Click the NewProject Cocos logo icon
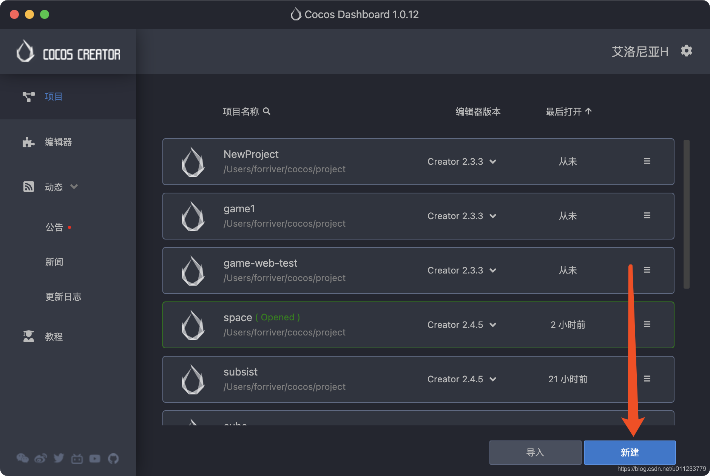The image size is (710, 476). [x=193, y=162]
